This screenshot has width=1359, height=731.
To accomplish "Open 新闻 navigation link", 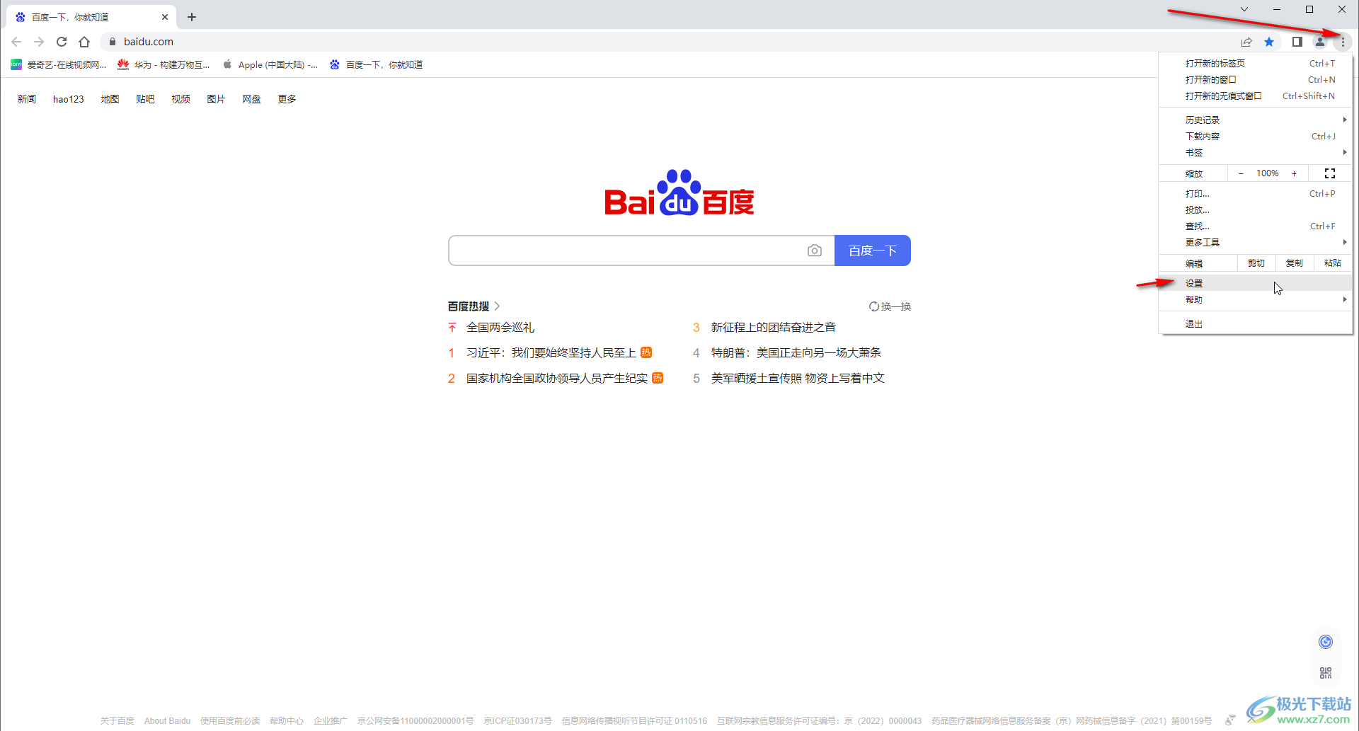I will tap(27, 99).
